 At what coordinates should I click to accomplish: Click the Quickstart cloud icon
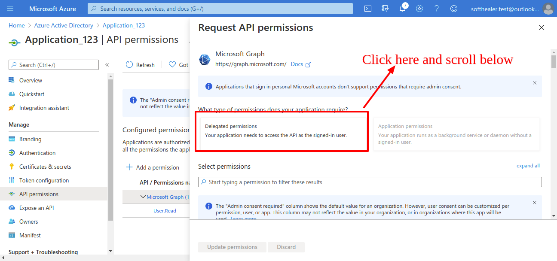(x=12, y=94)
